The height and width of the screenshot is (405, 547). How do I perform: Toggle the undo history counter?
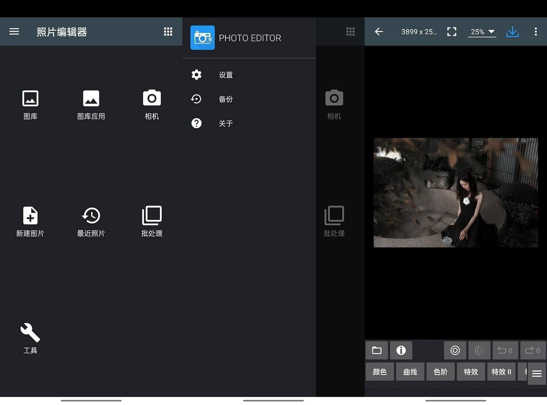click(505, 350)
